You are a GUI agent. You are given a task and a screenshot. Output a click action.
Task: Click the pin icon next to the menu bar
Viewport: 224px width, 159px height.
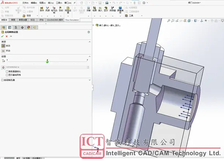74,3
